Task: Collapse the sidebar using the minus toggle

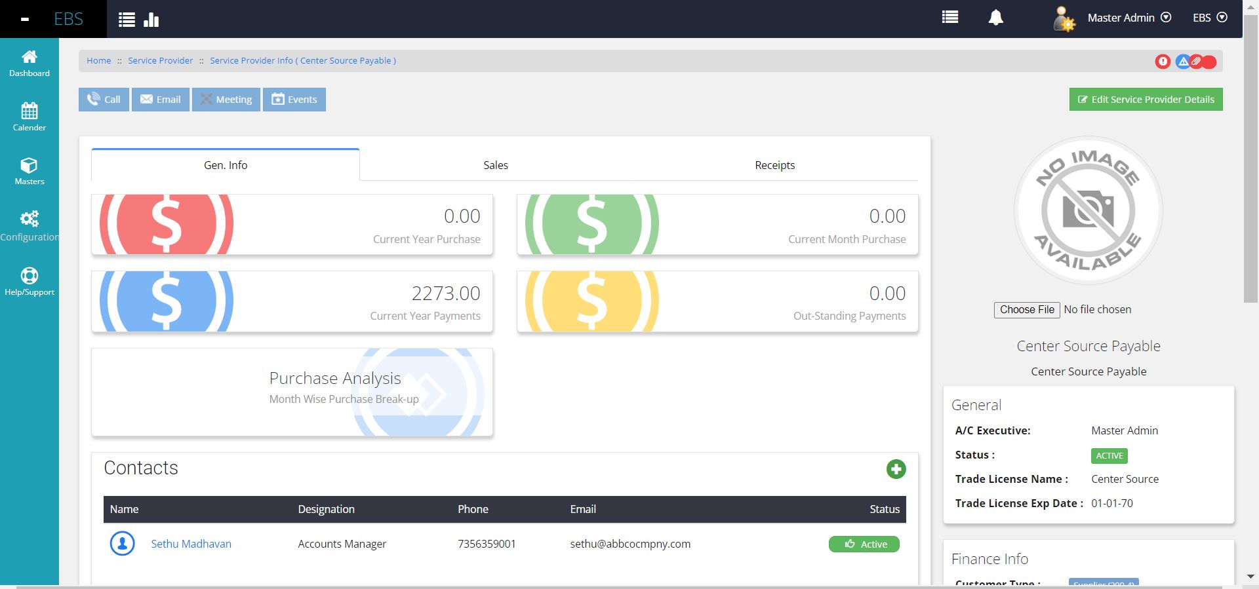Action: 25,19
